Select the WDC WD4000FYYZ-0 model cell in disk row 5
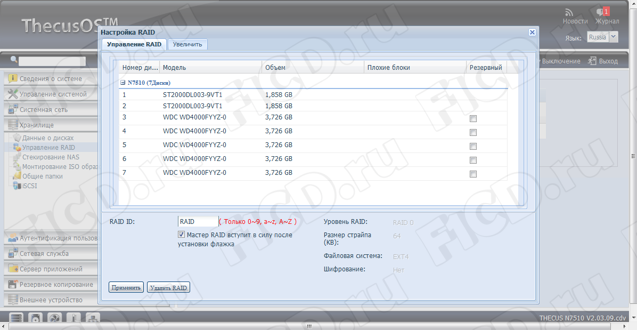The width and height of the screenshot is (637, 330). pyautogui.click(x=194, y=144)
